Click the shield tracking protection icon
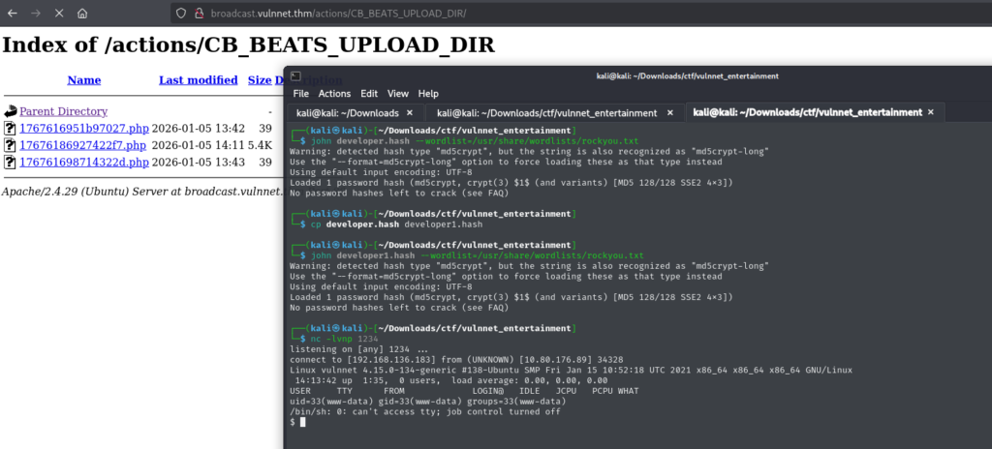The image size is (992, 449). click(181, 14)
